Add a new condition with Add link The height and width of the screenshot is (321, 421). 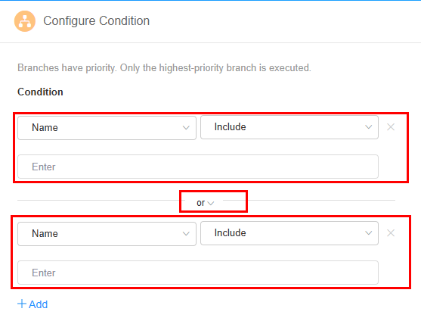coord(33,304)
